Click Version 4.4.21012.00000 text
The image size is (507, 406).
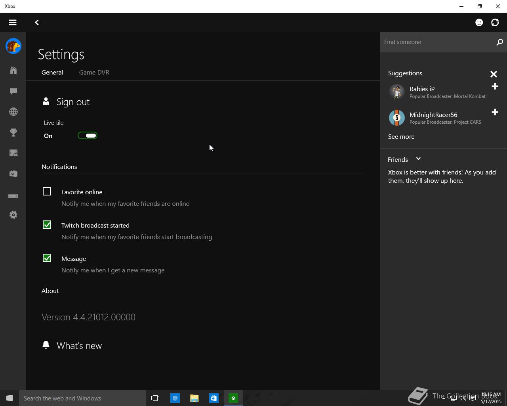(x=88, y=317)
